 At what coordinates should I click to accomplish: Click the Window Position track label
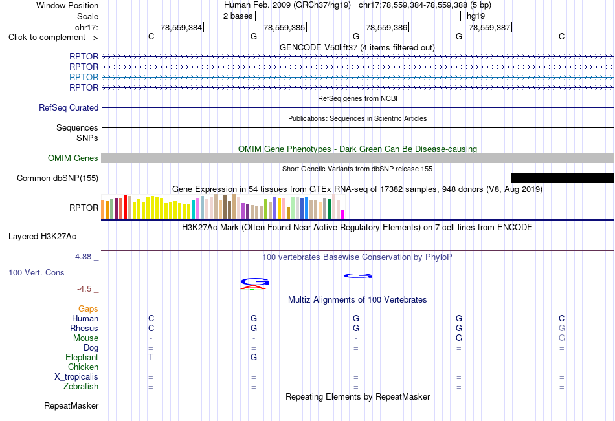67,5
